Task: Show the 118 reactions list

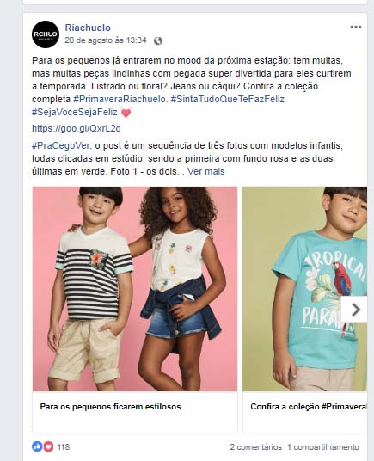Action: [x=63, y=447]
